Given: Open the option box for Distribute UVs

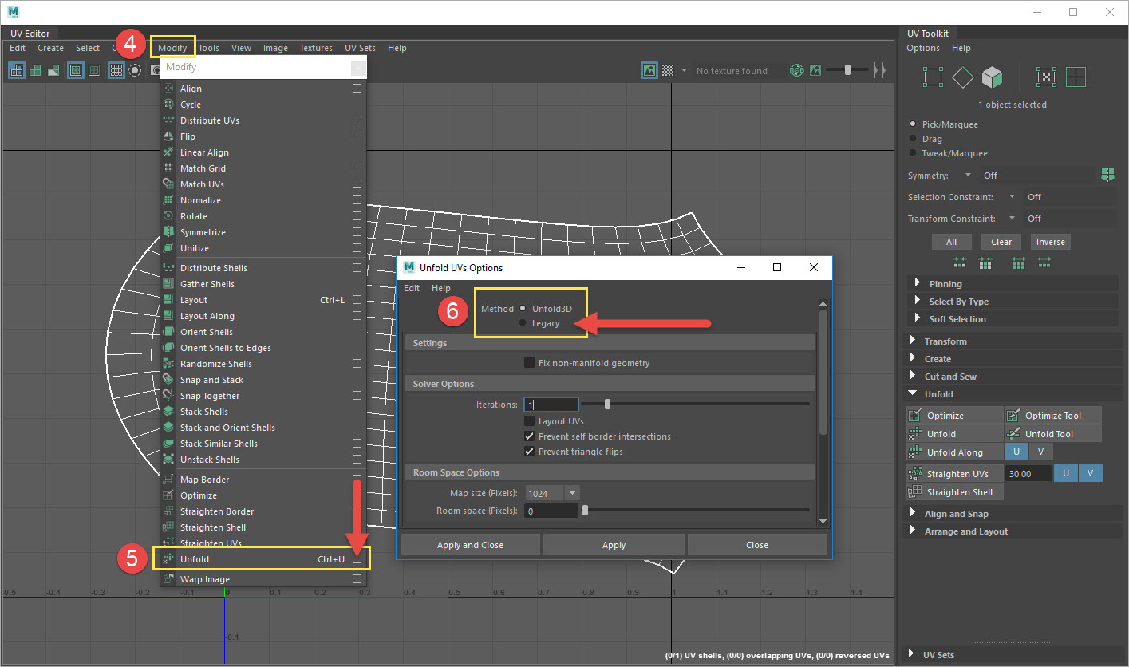Looking at the screenshot, I should 357,120.
